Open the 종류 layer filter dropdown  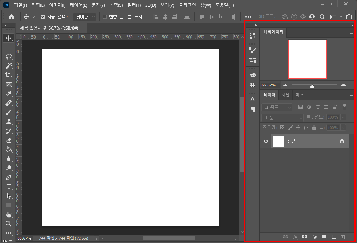[277, 107]
